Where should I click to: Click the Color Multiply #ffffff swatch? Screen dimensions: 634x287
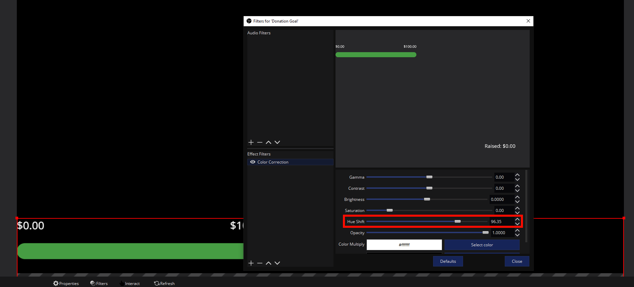[x=404, y=245]
